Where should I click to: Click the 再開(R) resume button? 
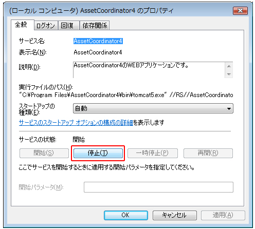click(208, 153)
